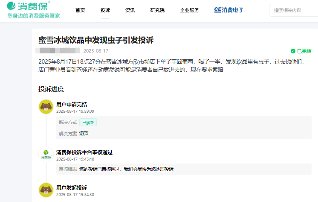Viewport: 318px width, 202px height.
Task: Click the 退款 solution text
Action: pos(84,133)
